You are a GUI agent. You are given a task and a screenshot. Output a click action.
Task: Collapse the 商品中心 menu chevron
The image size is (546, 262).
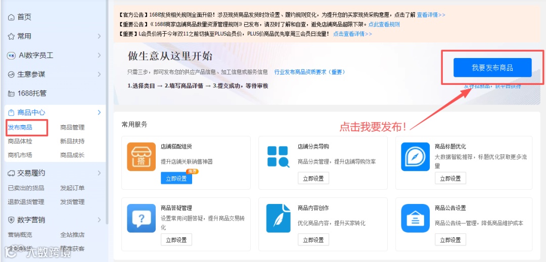[99, 112]
